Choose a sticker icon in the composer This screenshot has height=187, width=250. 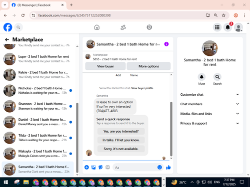click(100, 167)
